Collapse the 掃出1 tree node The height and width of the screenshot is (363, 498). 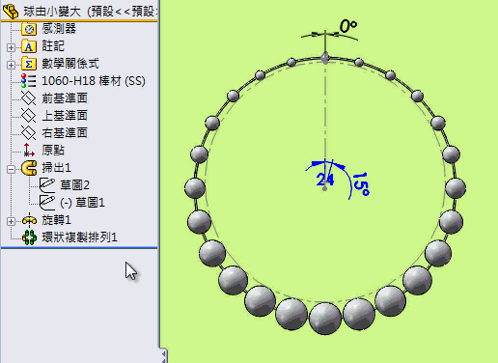point(11,169)
